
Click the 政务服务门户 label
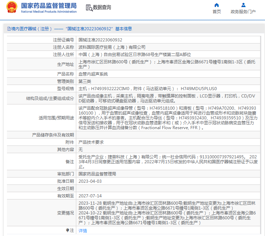(x=243, y=11)
